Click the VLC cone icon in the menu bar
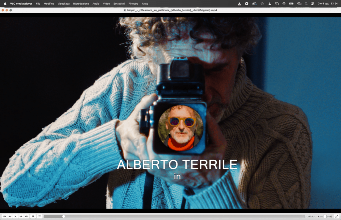The height and width of the screenshot is (220, 341). click(x=239, y=4)
